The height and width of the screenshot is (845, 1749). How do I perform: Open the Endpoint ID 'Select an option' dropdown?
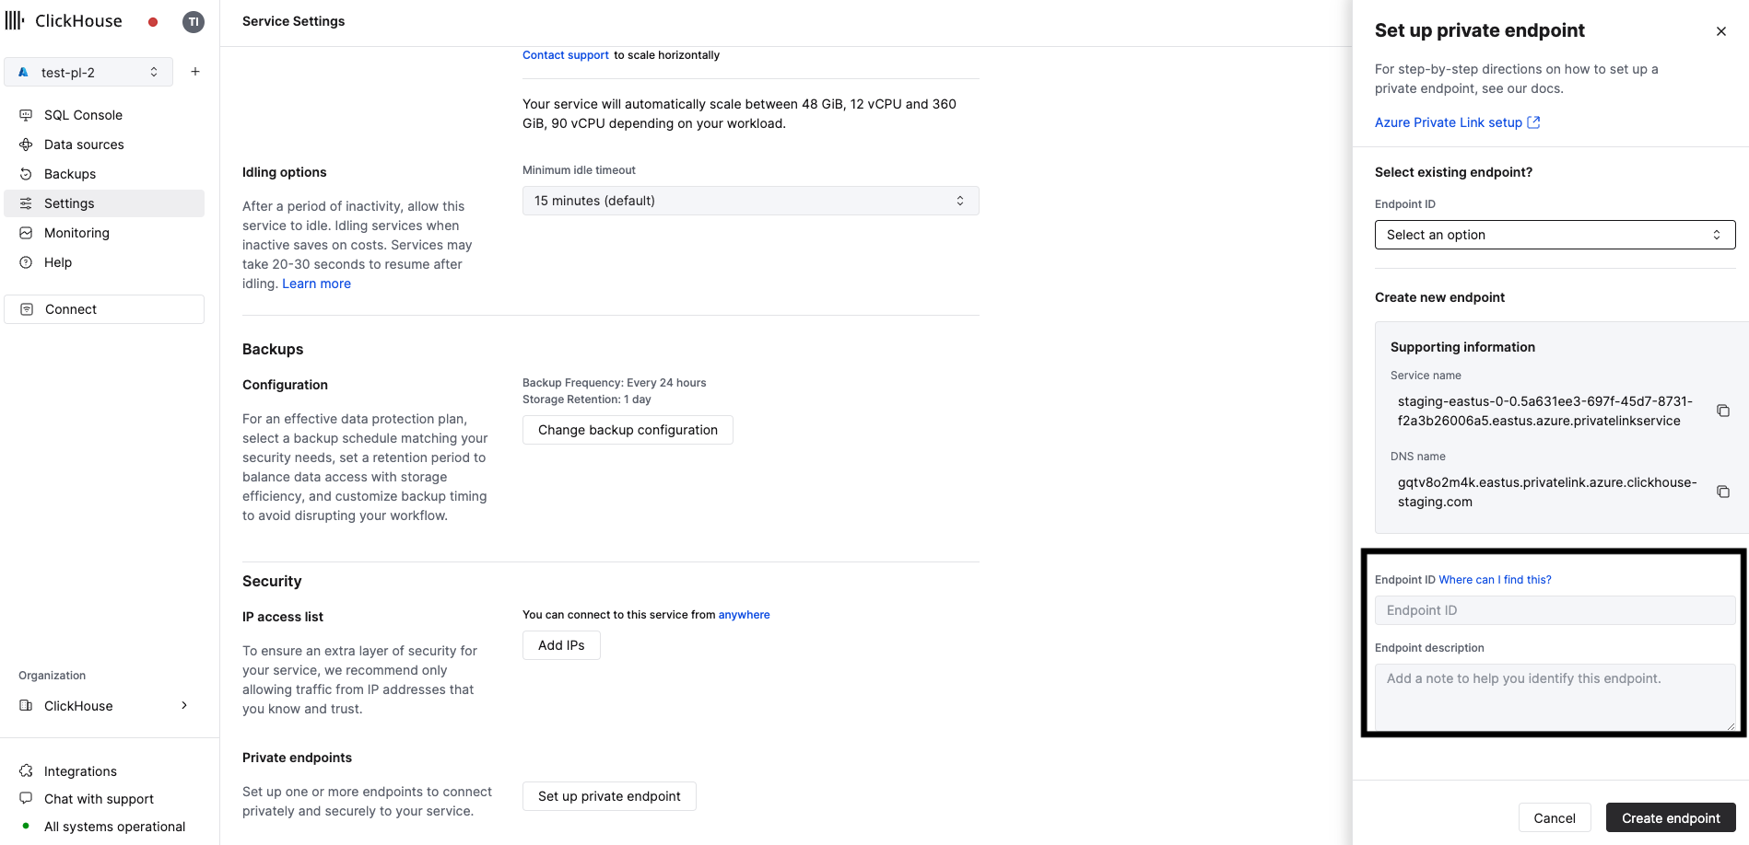1555,234
